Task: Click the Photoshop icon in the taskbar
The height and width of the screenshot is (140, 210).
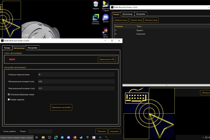Action: coord(100,137)
